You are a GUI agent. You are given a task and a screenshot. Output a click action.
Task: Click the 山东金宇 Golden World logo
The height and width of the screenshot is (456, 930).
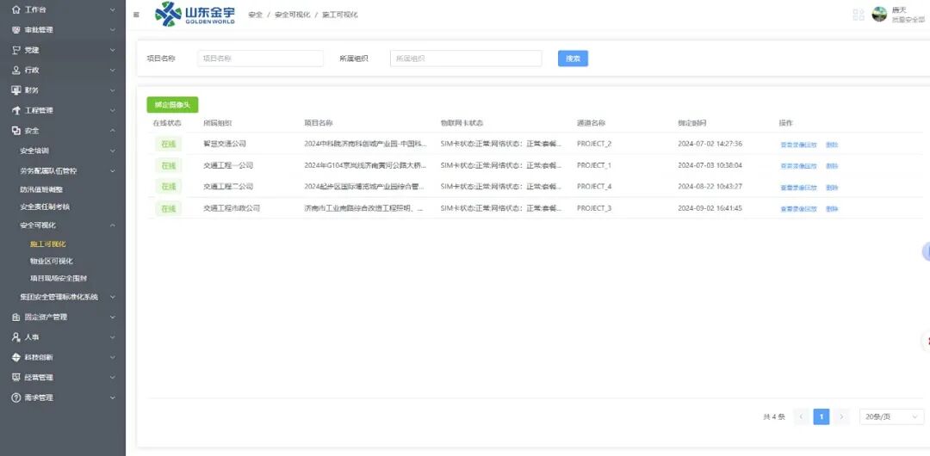click(x=195, y=14)
